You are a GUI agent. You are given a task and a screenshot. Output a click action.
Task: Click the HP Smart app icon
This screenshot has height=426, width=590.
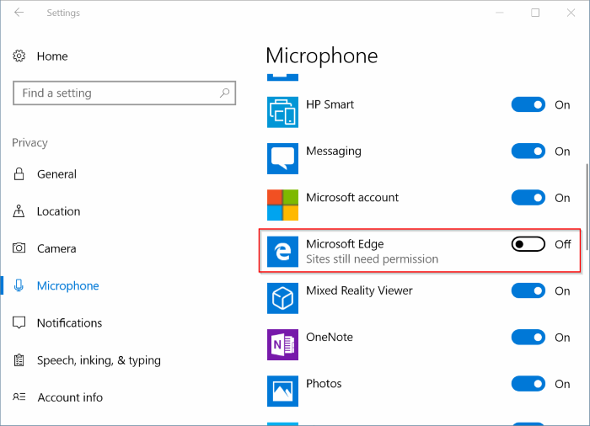click(x=282, y=112)
